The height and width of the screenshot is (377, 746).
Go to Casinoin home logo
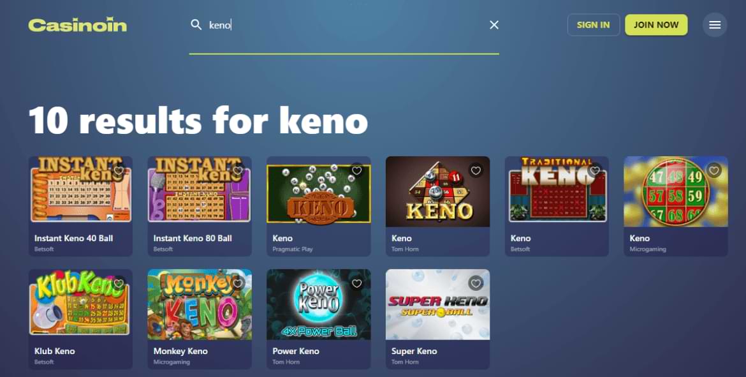[78, 26]
